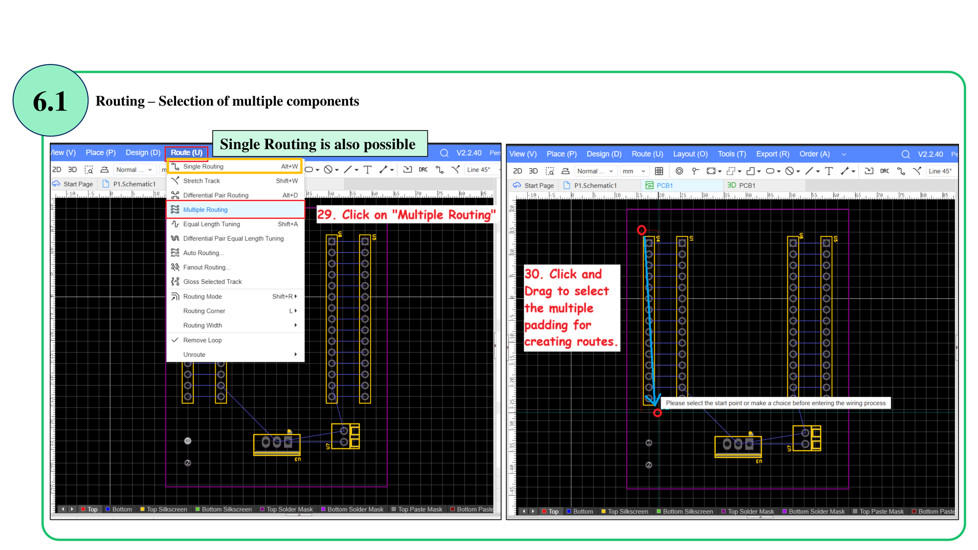Choose Fanout Routing... menu entry

click(235, 267)
